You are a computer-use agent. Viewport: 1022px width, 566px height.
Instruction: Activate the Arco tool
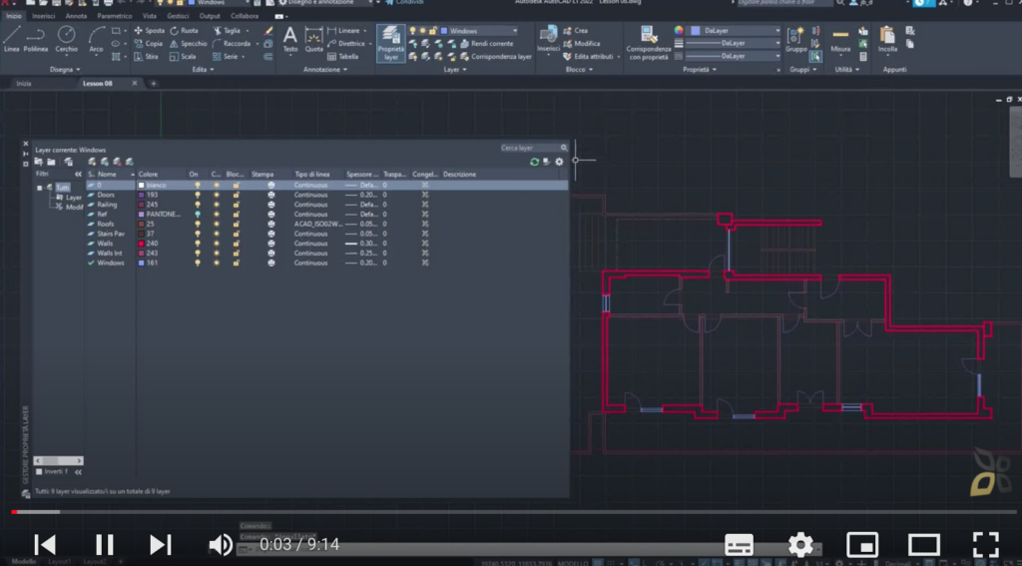click(96, 39)
